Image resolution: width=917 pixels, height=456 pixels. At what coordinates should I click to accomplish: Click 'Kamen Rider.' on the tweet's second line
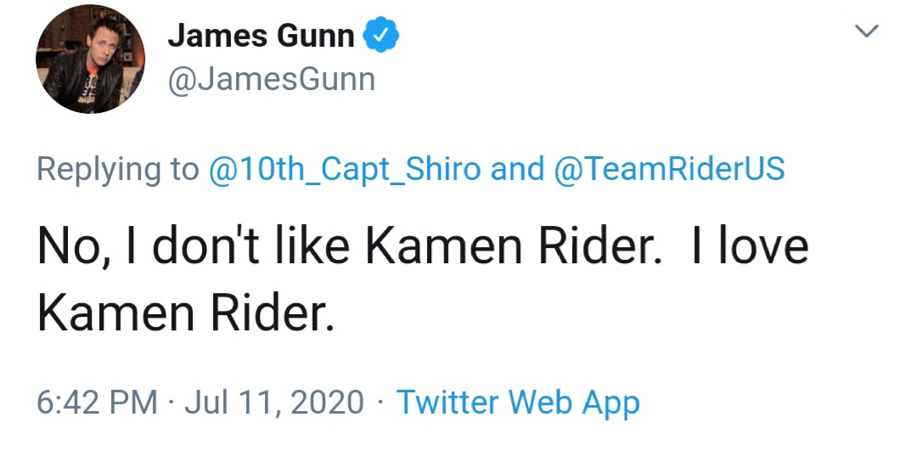click(x=183, y=315)
